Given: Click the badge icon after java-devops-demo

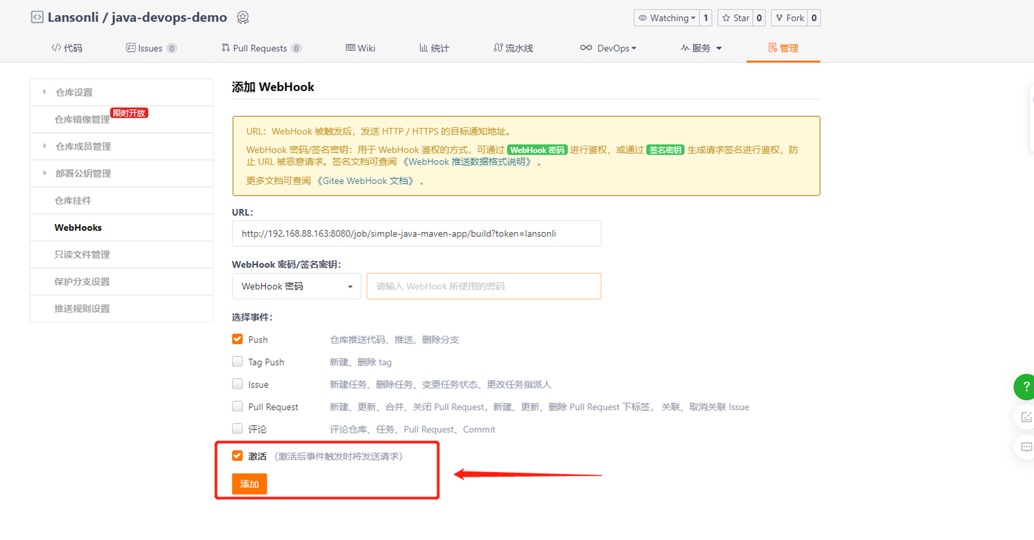Looking at the screenshot, I should pyautogui.click(x=242, y=18).
